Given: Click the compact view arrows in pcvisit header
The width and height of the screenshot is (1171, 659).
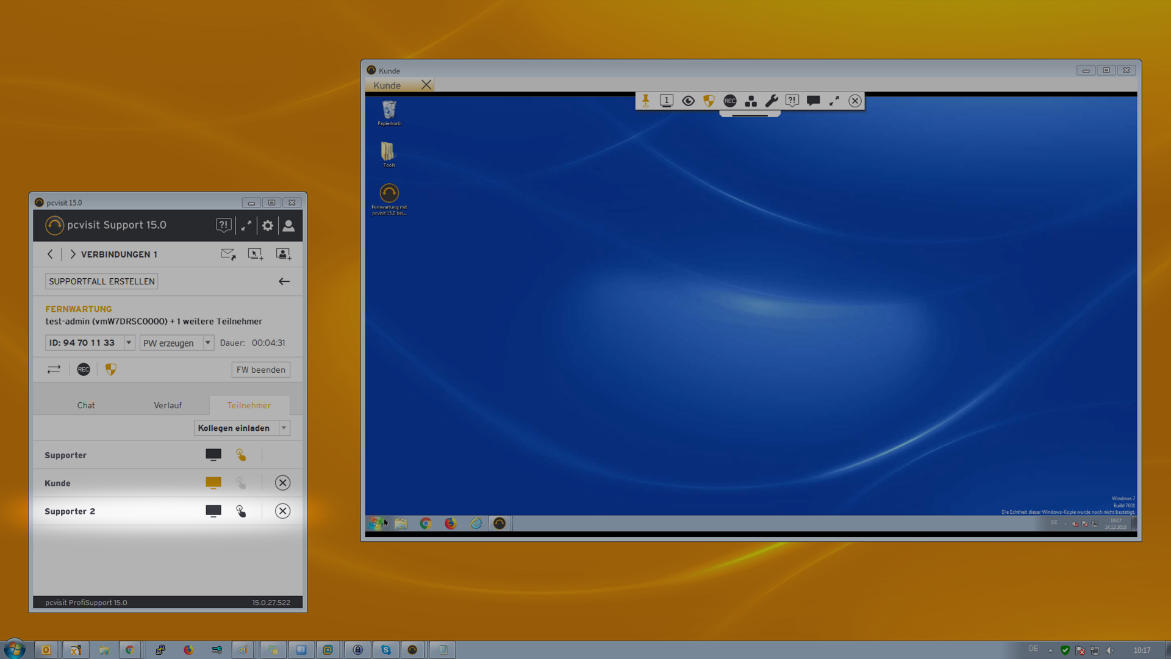Looking at the screenshot, I should (x=246, y=226).
